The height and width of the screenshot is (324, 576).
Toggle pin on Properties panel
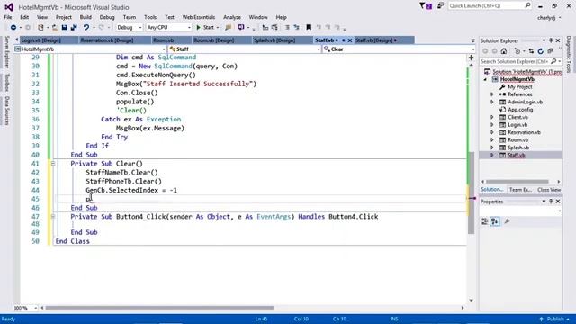pos(551,202)
